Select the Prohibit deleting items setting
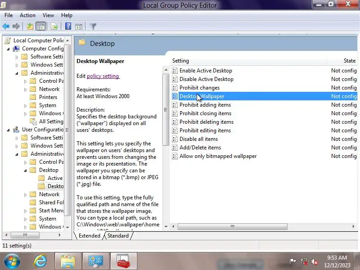The height and width of the screenshot is (270, 360). [x=207, y=122]
